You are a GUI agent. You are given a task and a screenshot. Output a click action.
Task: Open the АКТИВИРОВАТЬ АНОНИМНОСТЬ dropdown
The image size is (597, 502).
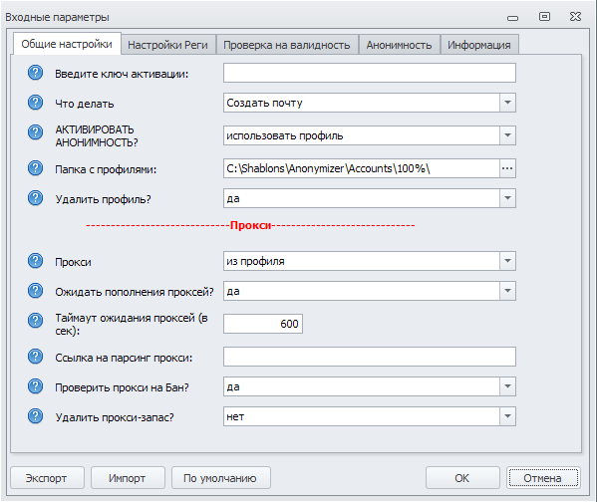pos(507,135)
